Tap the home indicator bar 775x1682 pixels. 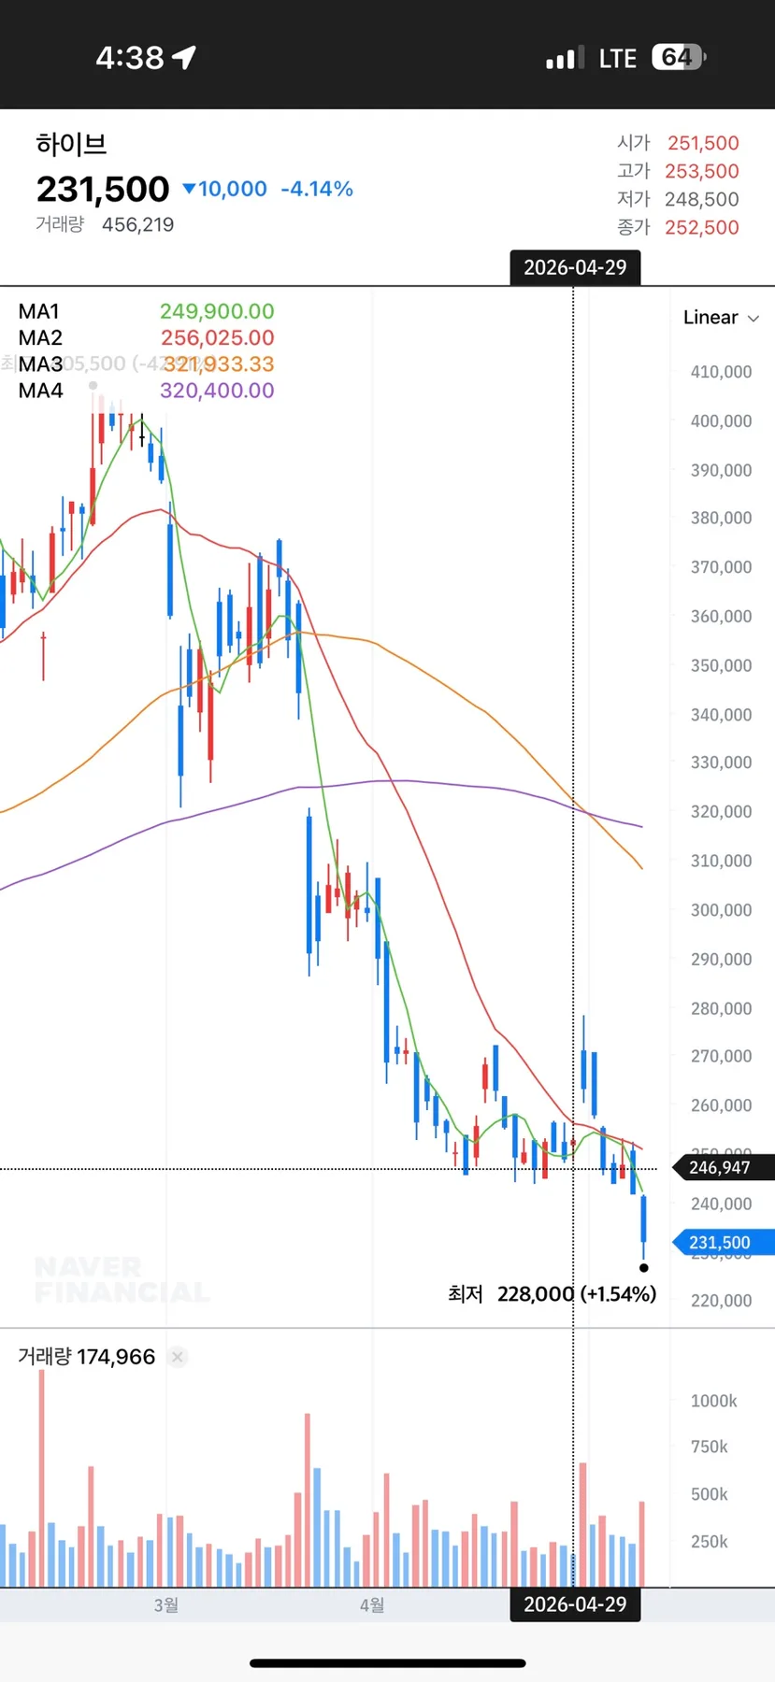[x=387, y=1663]
